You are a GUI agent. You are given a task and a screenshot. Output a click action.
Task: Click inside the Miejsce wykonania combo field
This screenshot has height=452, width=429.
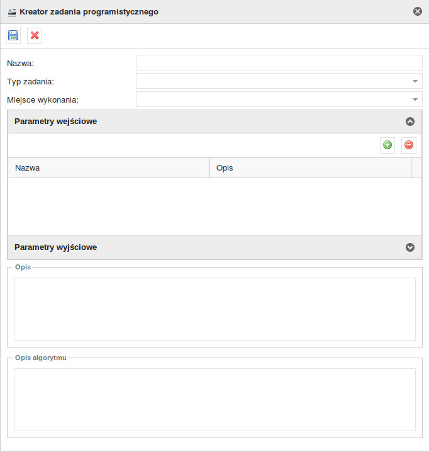[272, 99]
